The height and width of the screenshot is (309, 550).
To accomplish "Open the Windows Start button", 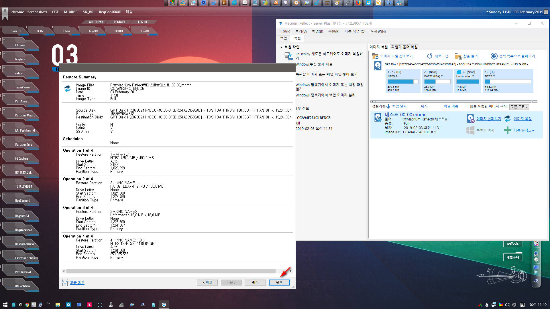I will (5, 305).
